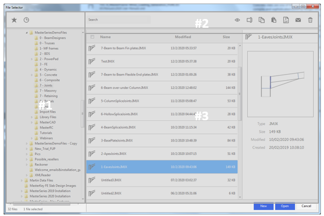Image resolution: width=324 pixels, height=216 pixels.
Task: Click the rename icon in toolbar
Action: (250, 20)
